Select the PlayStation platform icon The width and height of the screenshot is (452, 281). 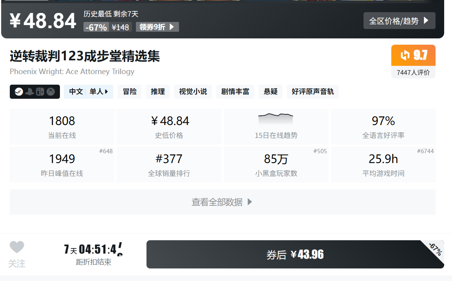click(x=29, y=92)
